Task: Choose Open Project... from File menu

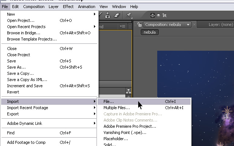Action: 49,20
